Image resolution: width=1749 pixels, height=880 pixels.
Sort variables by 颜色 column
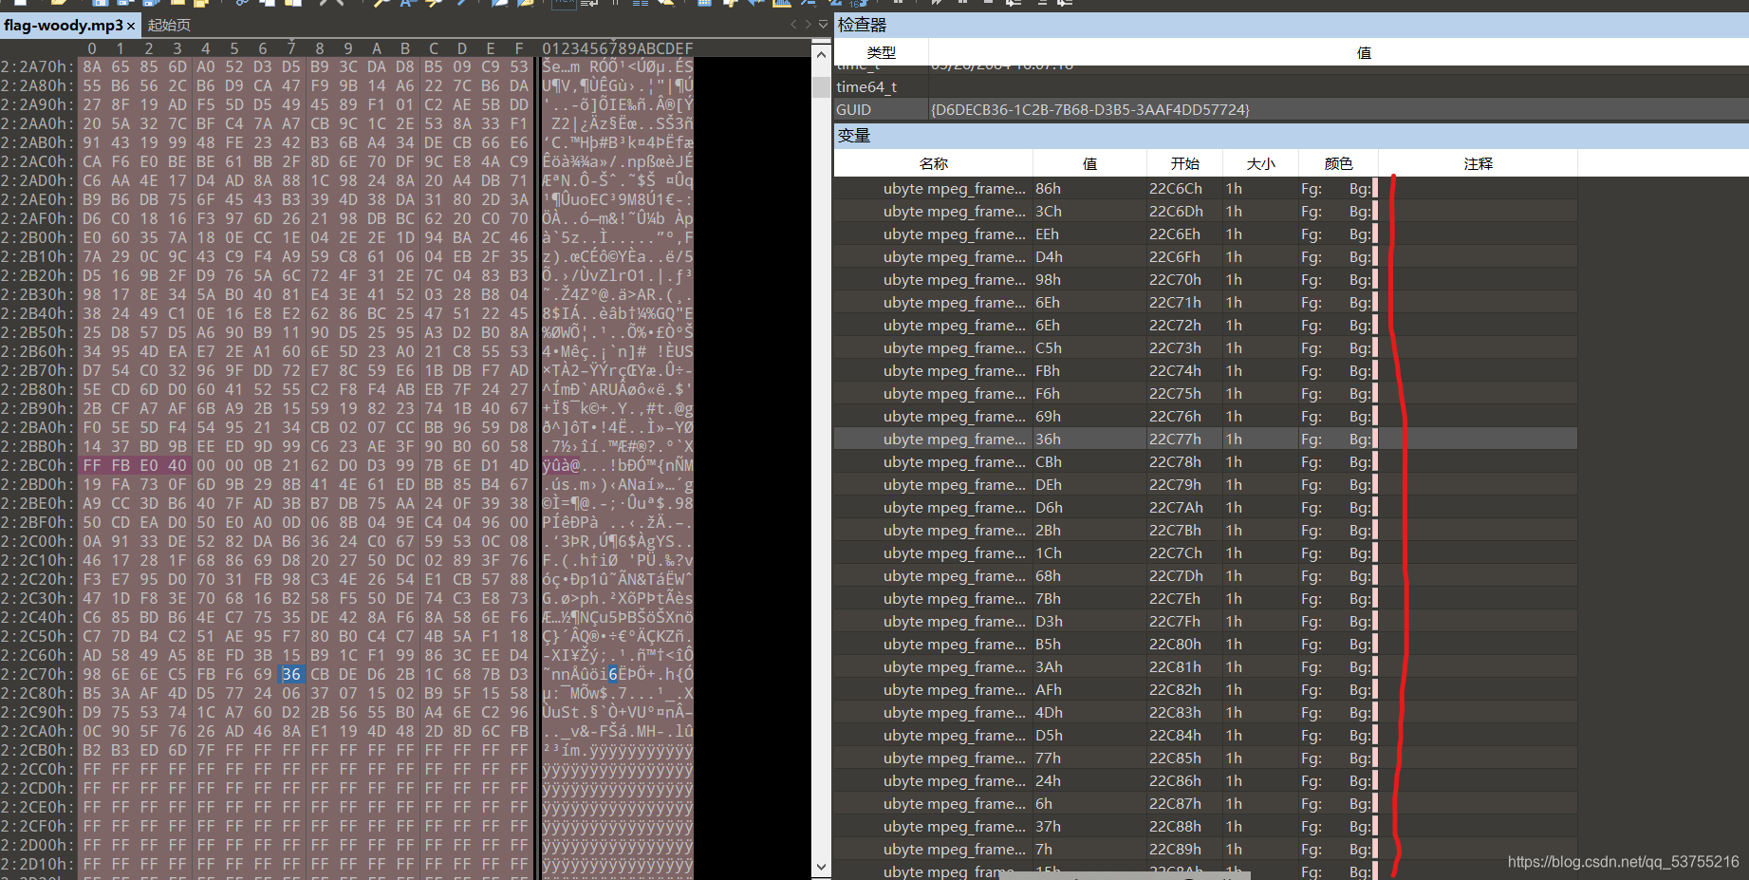(1338, 164)
